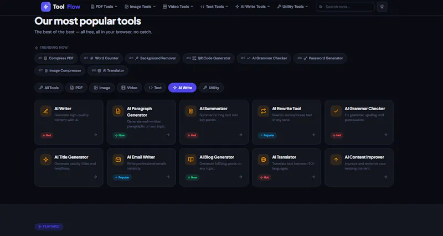Image resolution: width=443 pixels, height=236 pixels.
Task: Click the magnifier icon in search box
Action: [321, 7]
